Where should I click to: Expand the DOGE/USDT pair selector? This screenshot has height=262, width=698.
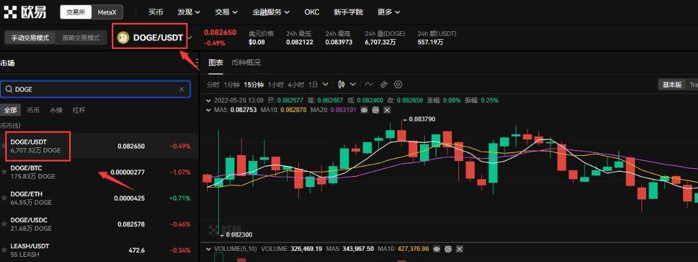(x=189, y=38)
